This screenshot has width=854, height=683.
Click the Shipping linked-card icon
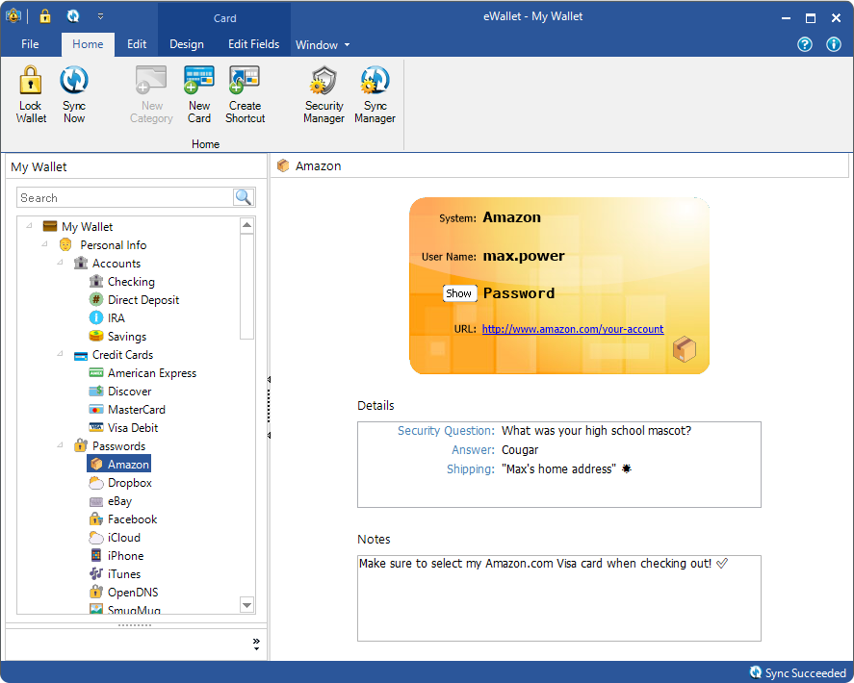pos(627,468)
